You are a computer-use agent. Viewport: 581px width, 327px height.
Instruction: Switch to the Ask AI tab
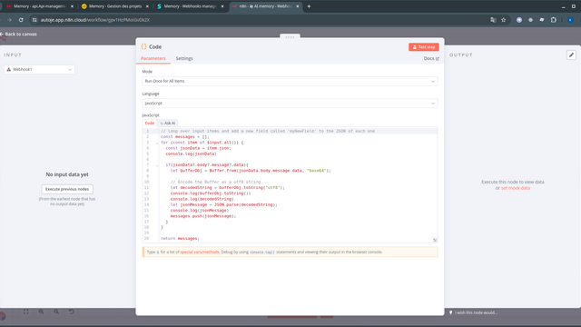tap(168, 124)
